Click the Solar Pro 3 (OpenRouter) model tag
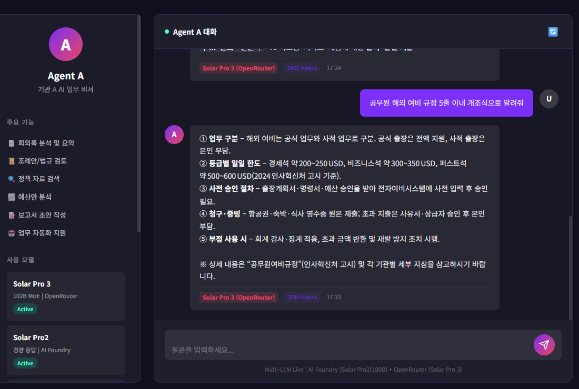579x389 pixels. [x=238, y=297]
